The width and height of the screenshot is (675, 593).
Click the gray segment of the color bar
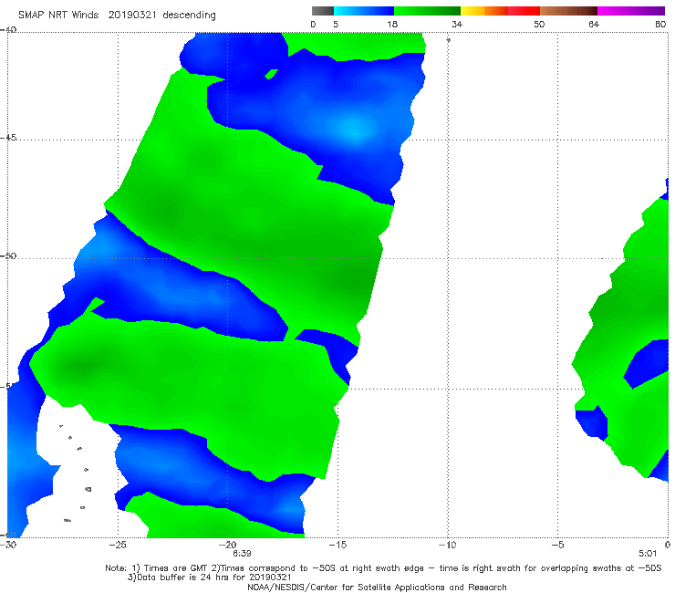pyautogui.click(x=323, y=11)
